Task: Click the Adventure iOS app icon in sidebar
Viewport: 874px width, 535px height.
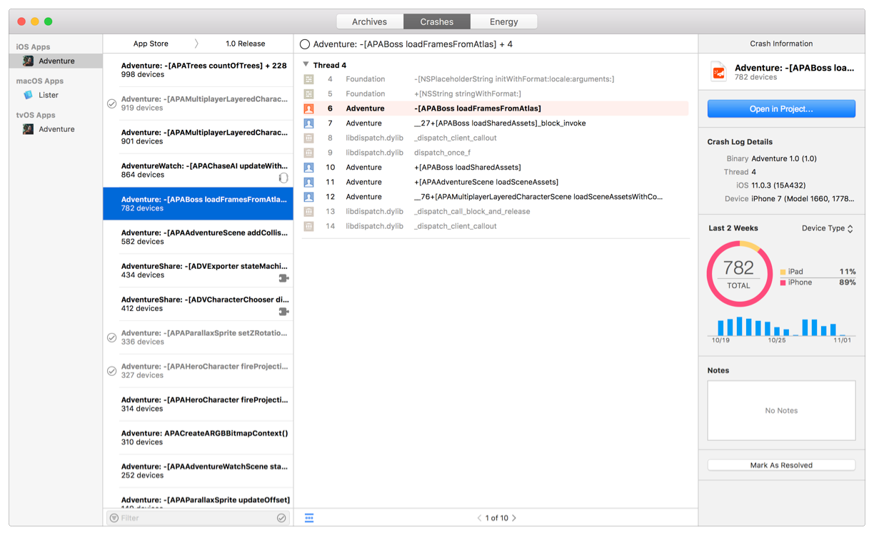Action: click(x=28, y=61)
